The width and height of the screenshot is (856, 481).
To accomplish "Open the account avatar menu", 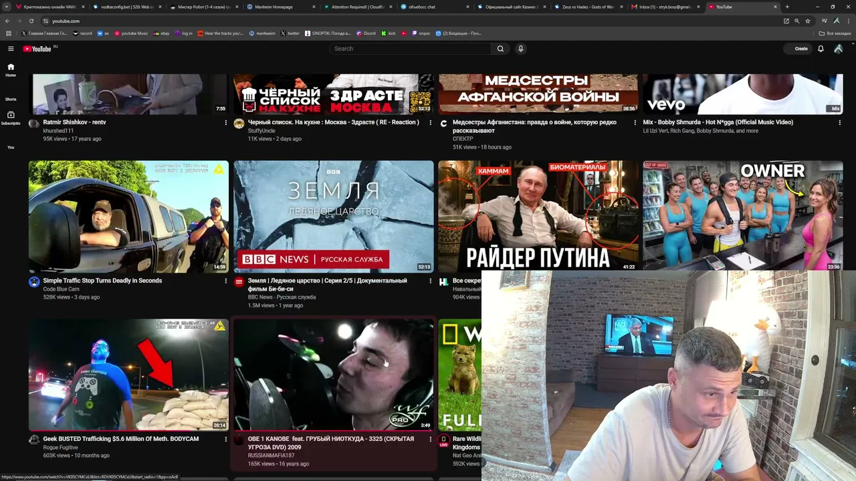I will [x=838, y=49].
